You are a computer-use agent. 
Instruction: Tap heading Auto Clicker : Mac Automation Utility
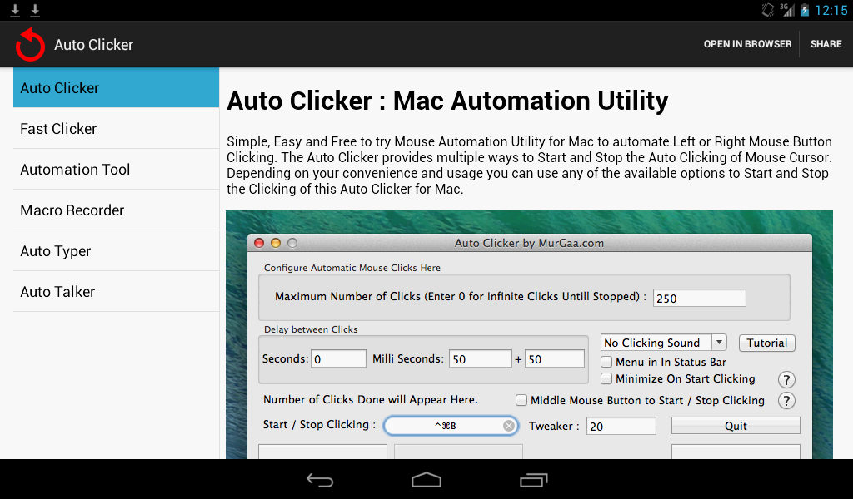(x=447, y=101)
